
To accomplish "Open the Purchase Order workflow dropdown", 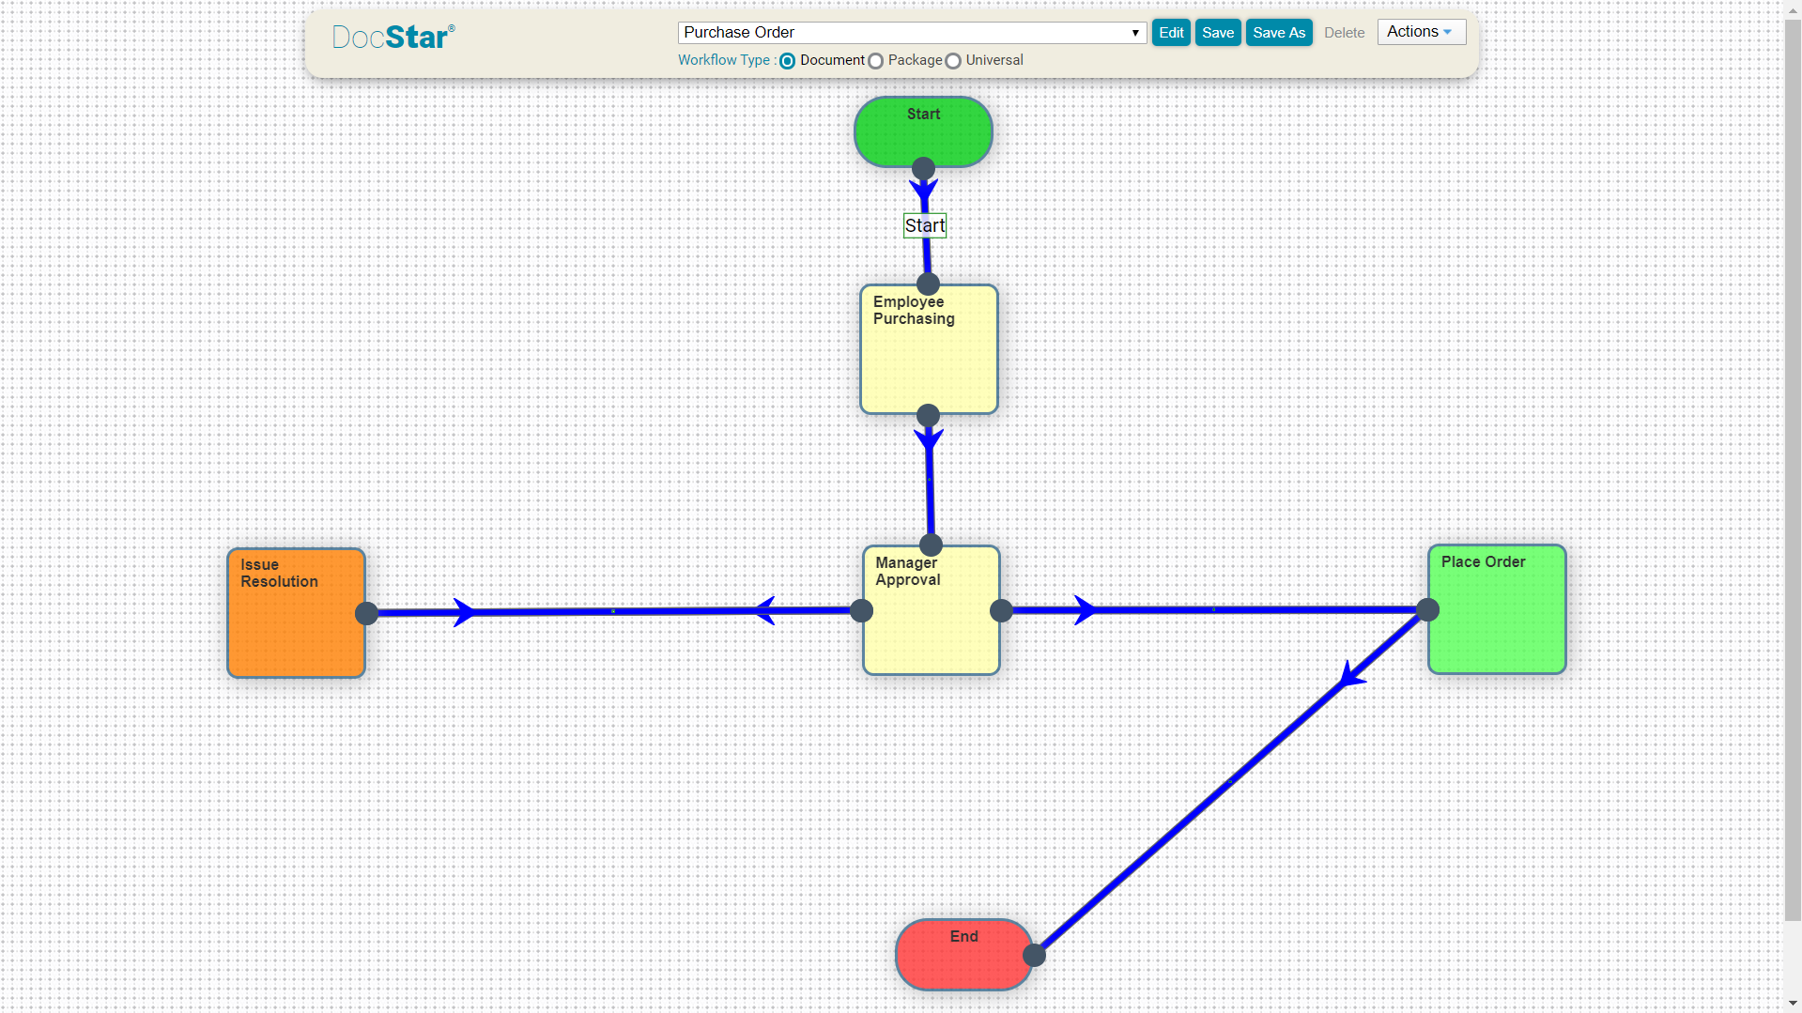I will click(912, 32).
